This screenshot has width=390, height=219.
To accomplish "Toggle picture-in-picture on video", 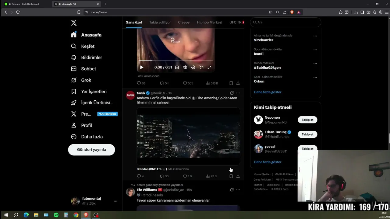I will (x=201, y=67).
